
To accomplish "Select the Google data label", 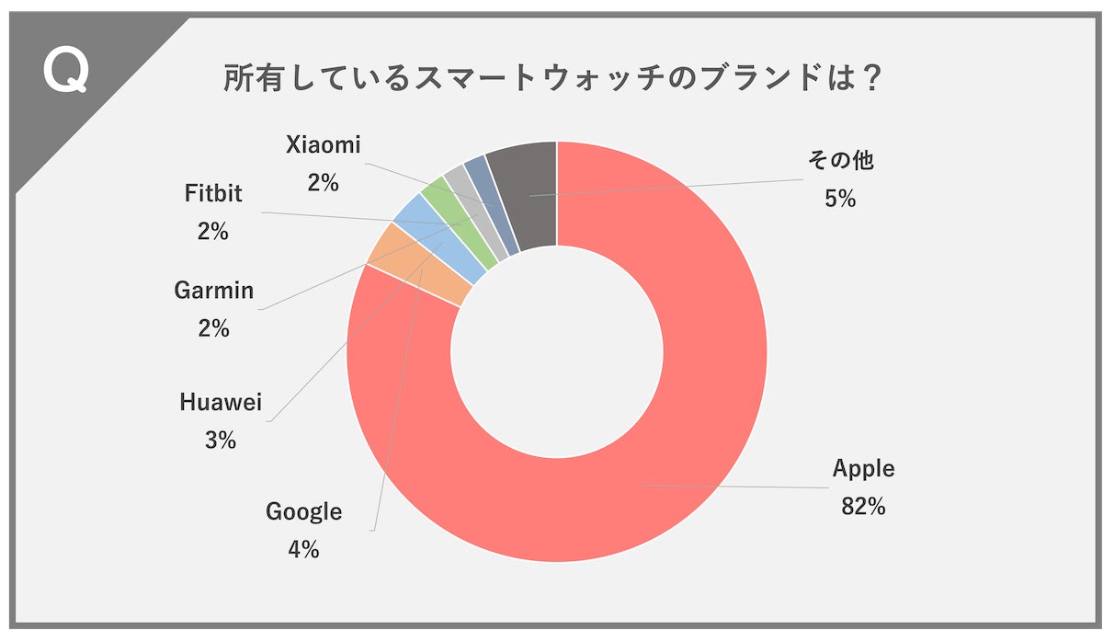I will pyautogui.click(x=303, y=511).
